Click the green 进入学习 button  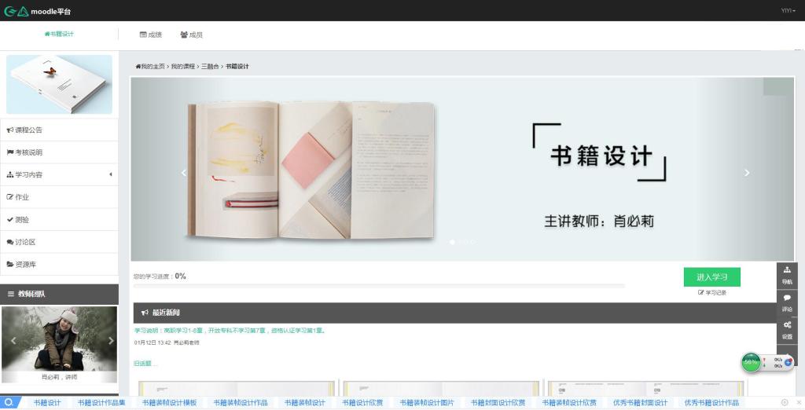(x=711, y=277)
